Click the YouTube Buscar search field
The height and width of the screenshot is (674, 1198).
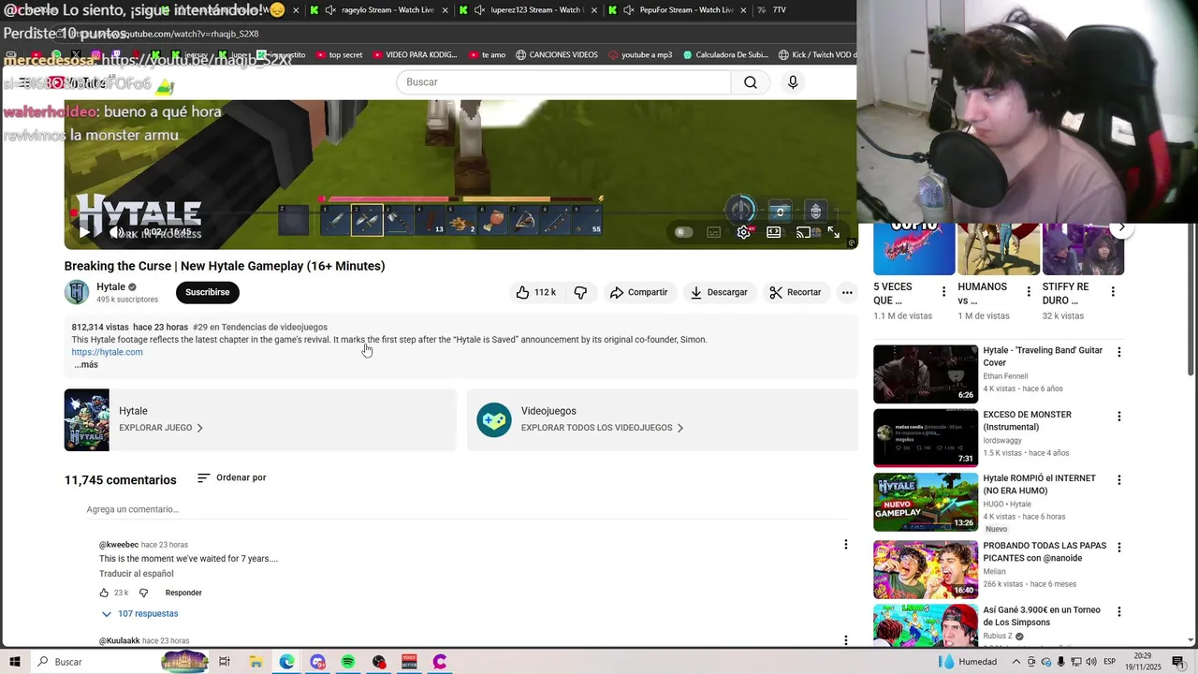(x=563, y=82)
